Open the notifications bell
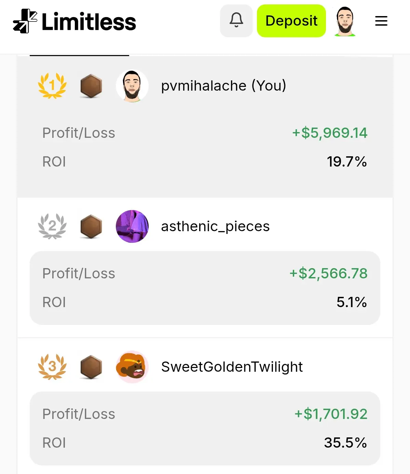The height and width of the screenshot is (474, 410). (236, 21)
